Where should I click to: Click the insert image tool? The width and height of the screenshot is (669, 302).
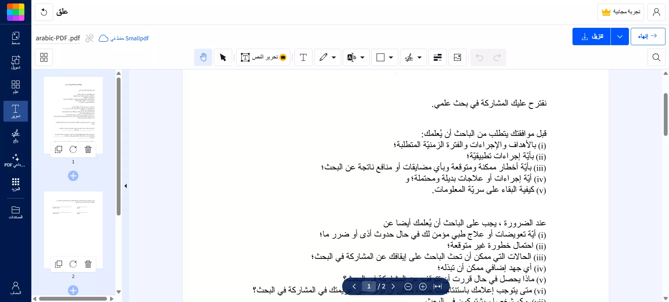(457, 57)
